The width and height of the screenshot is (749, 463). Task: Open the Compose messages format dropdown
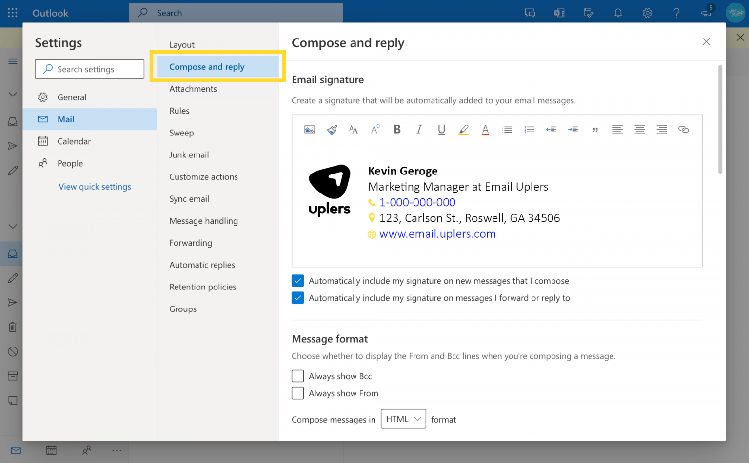pyautogui.click(x=403, y=419)
